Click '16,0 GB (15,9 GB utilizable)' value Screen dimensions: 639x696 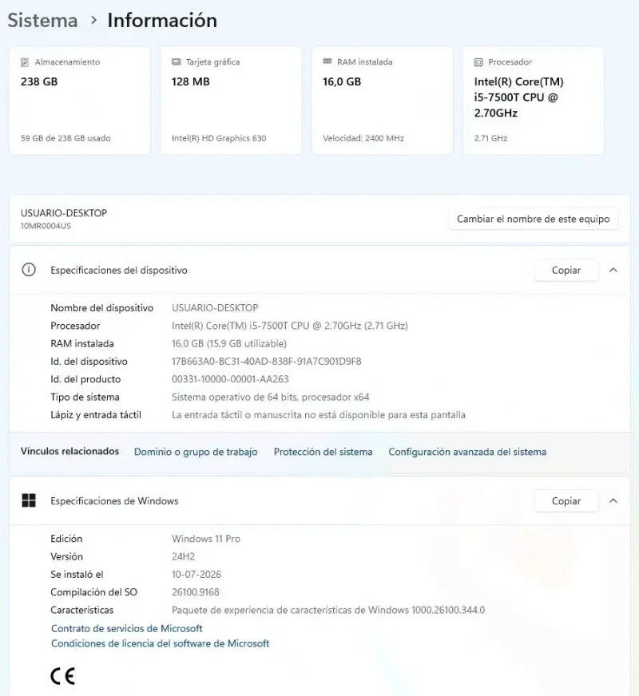229,343
